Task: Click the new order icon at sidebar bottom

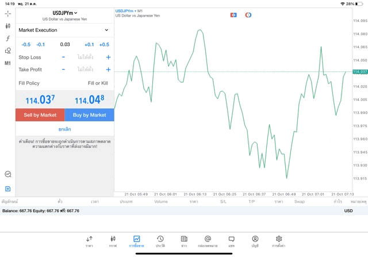Action: tap(8, 189)
